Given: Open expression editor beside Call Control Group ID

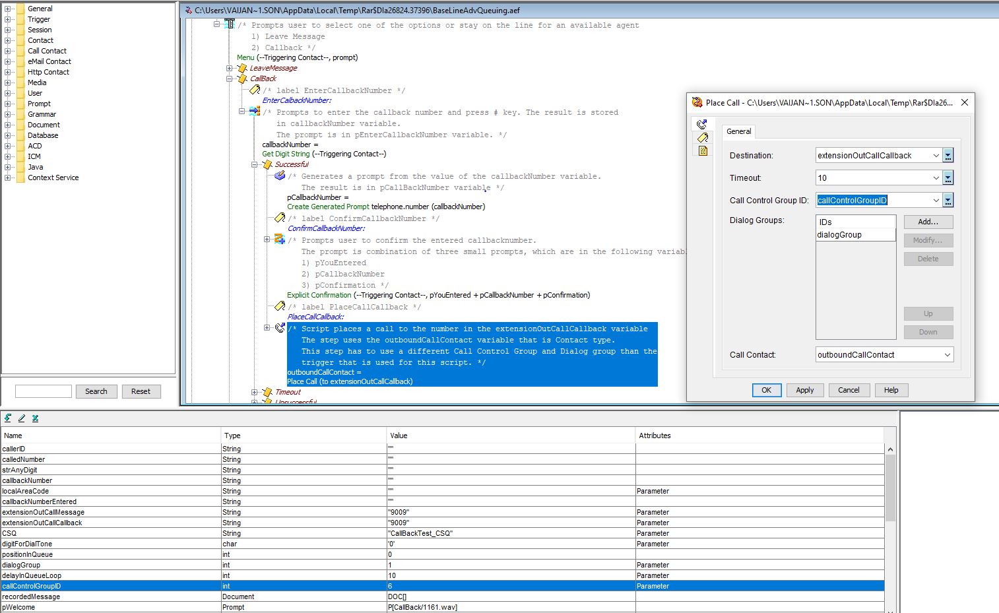Looking at the screenshot, I should click(948, 201).
